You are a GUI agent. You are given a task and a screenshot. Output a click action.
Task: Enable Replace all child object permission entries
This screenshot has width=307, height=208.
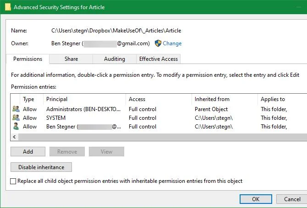coord(13,181)
